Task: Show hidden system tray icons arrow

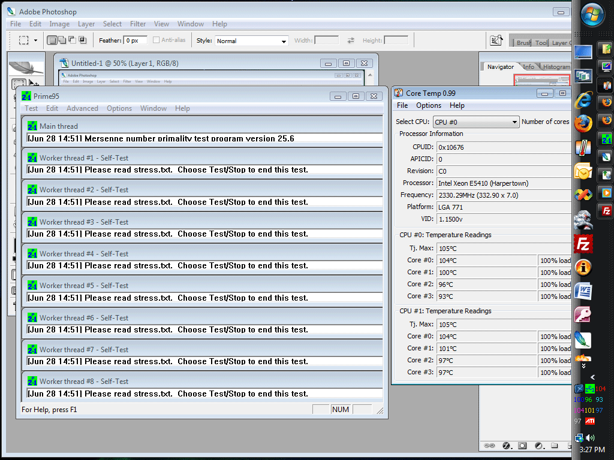Action: coord(592,377)
